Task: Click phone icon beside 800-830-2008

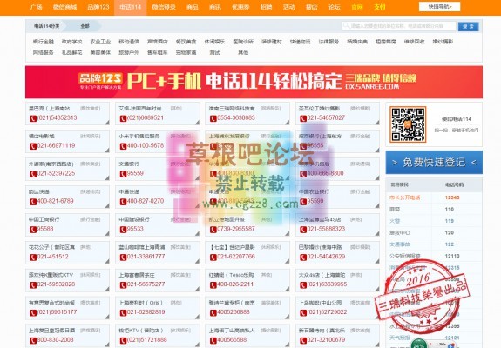Action: click(x=33, y=341)
